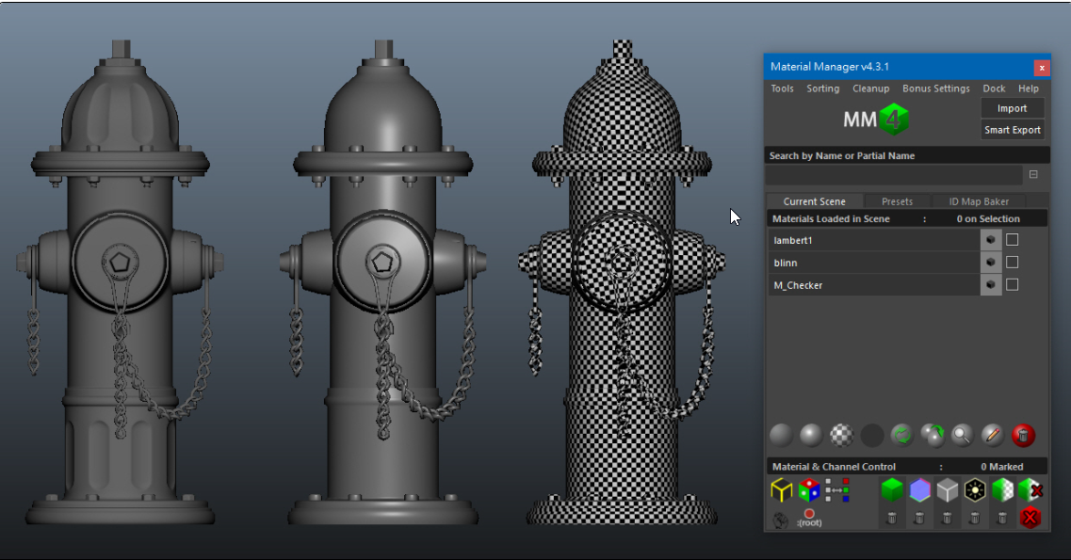Select the checker sphere material icon

[x=842, y=435]
